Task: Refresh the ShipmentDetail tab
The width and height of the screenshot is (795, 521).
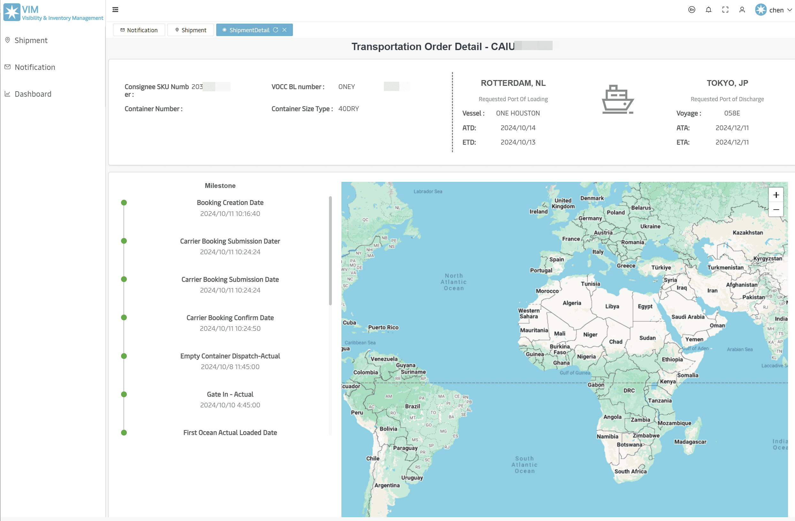Action: tap(276, 30)
